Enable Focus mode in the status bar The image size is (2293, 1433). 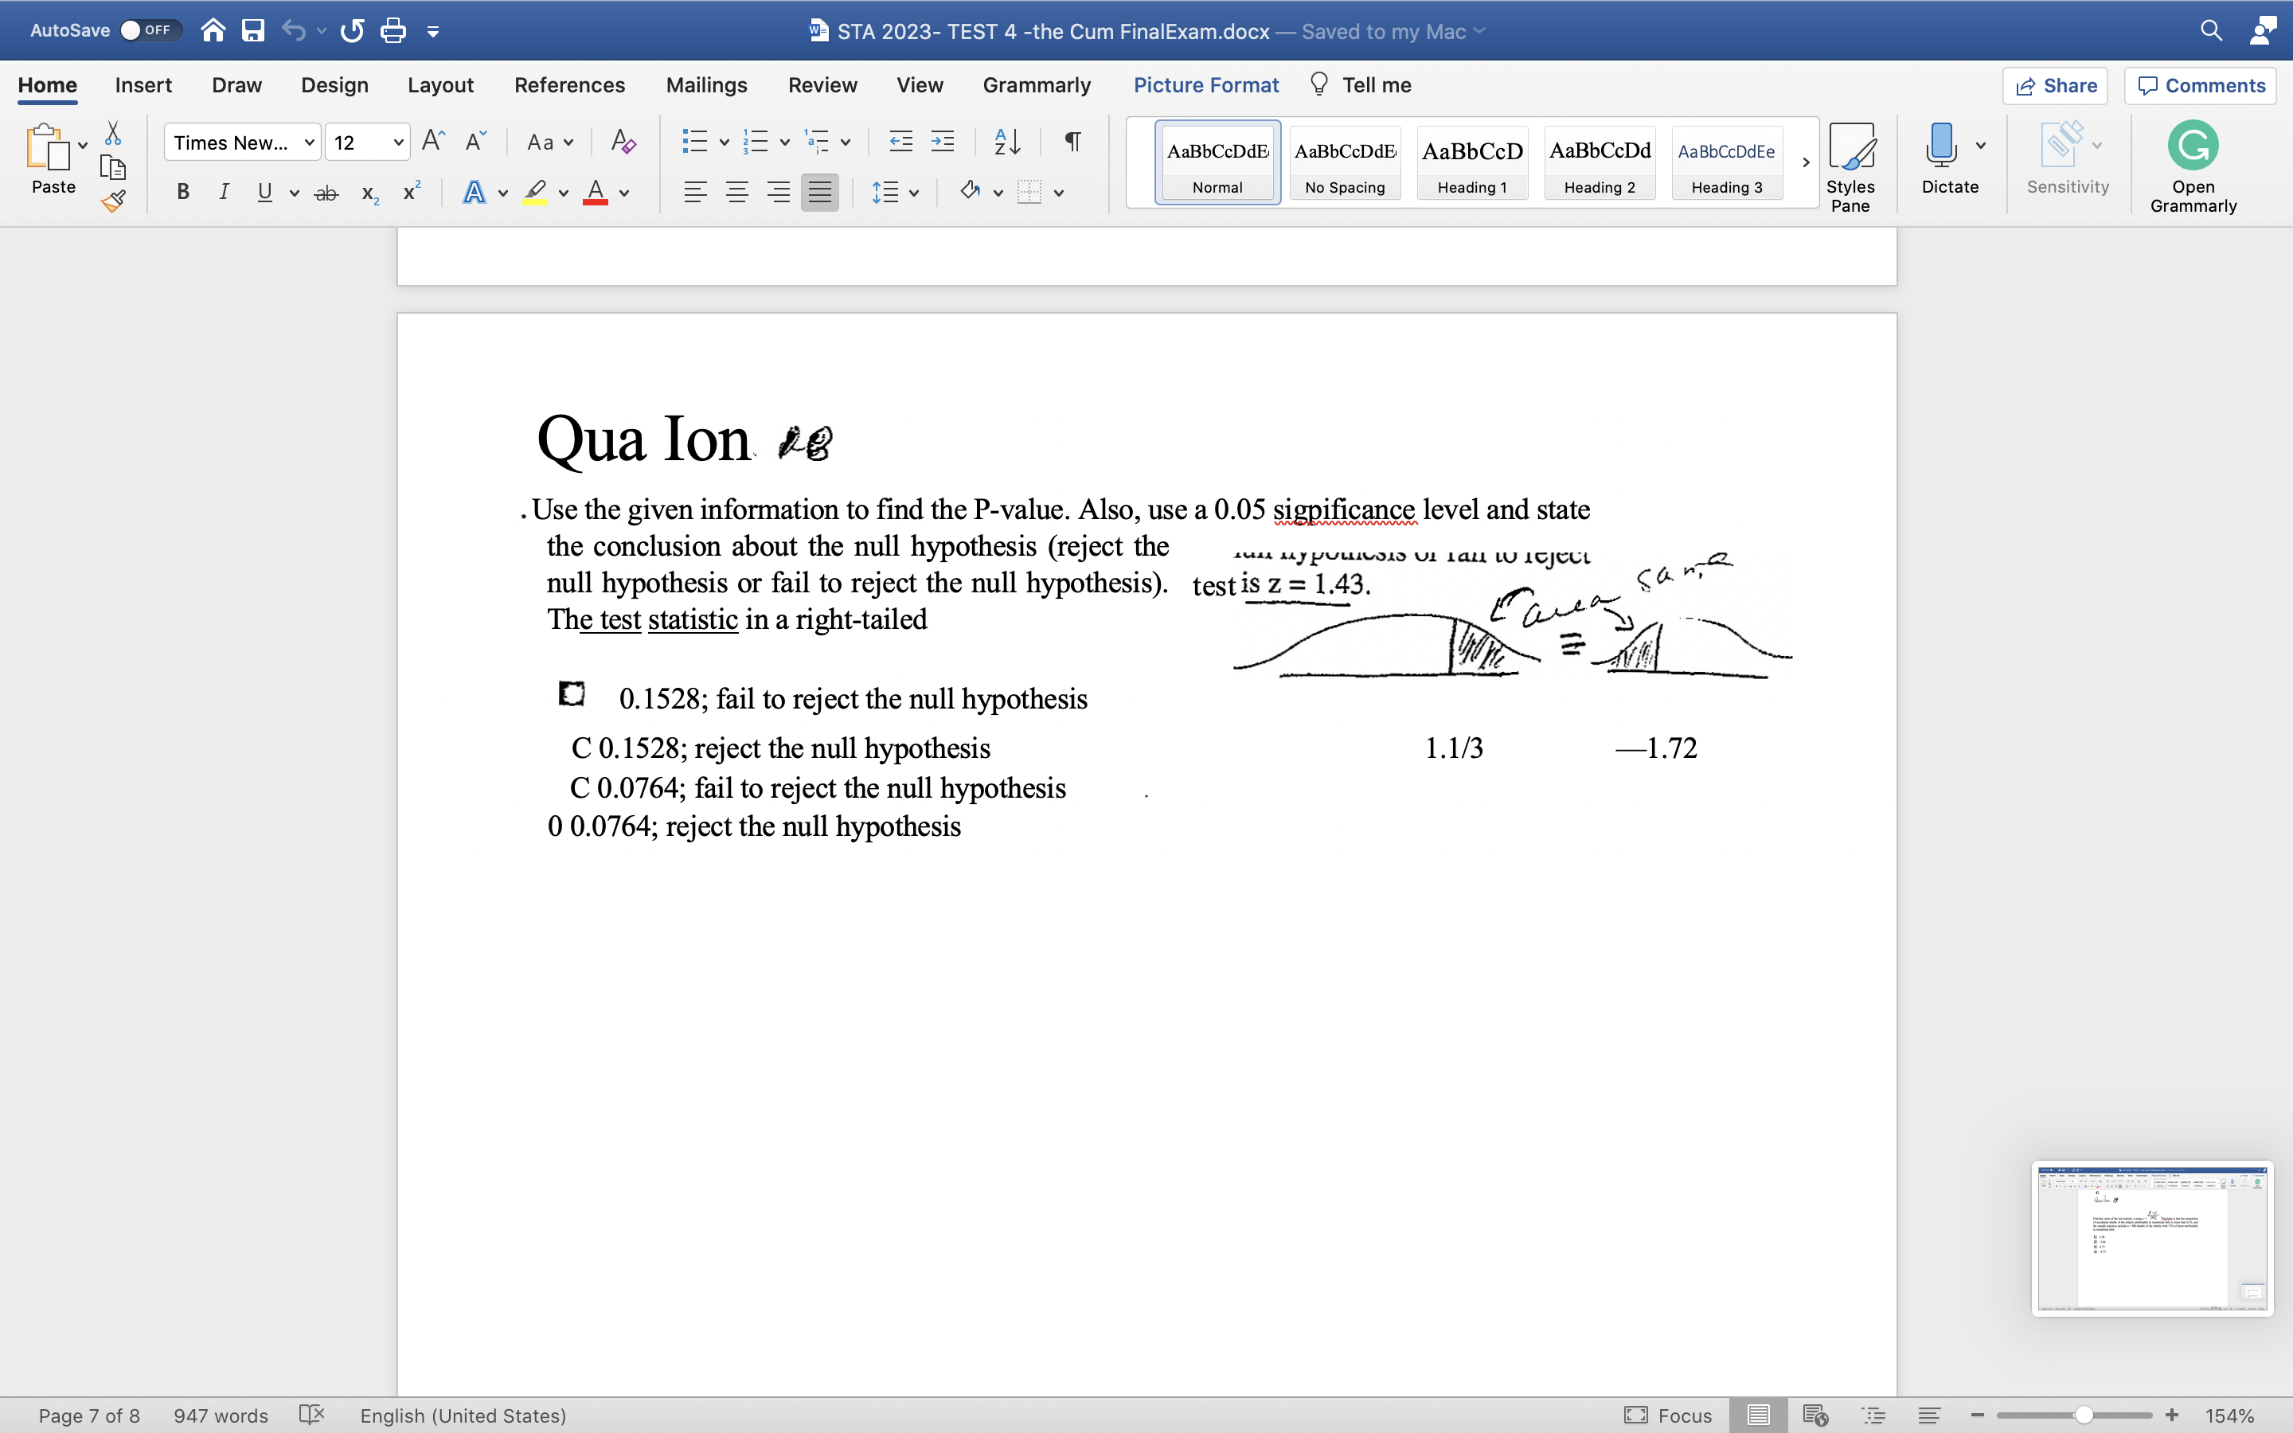click(x=1668, y=1415)
